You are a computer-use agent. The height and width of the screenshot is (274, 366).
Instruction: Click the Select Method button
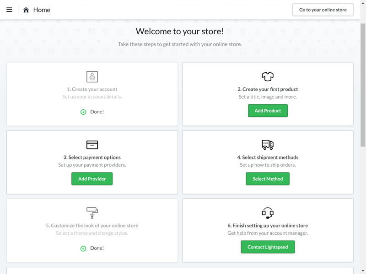268,179
